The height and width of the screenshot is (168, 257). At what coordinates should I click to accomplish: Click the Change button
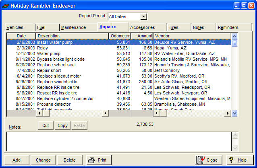coord(43,160)
